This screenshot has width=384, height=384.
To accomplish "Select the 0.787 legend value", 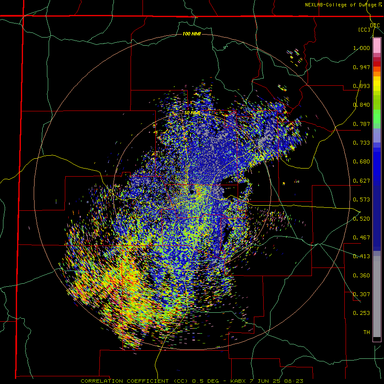I will coord(361,124).
